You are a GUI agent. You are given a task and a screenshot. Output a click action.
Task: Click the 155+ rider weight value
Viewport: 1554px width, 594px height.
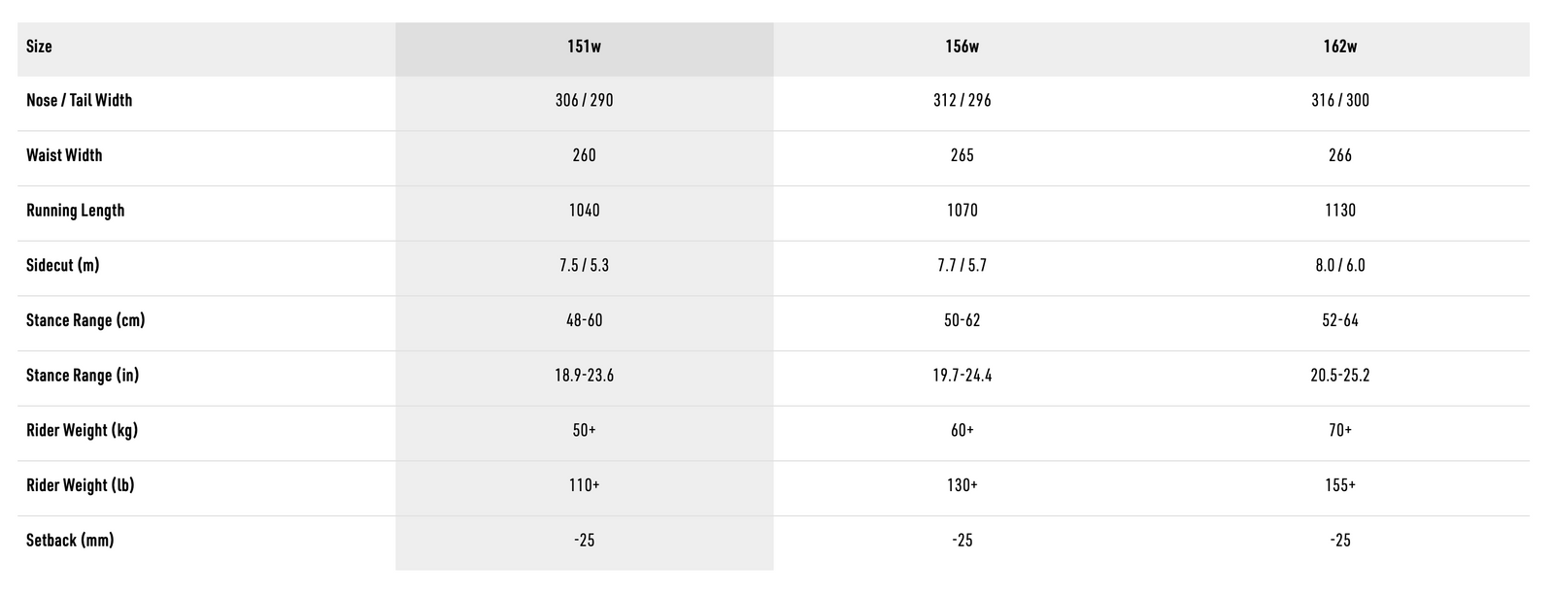(x=1339, y=485)
